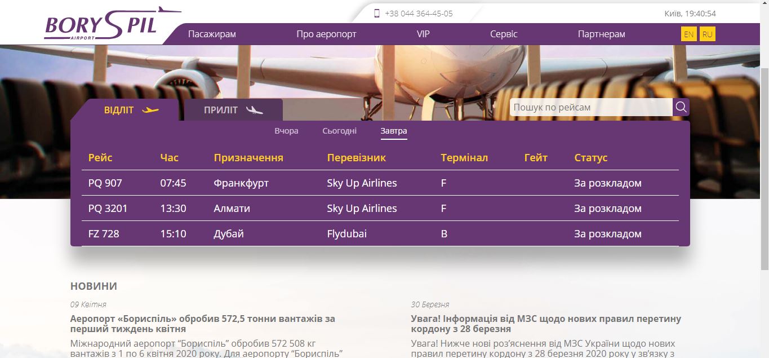Open the Пасажирам menu

[212, 34]
